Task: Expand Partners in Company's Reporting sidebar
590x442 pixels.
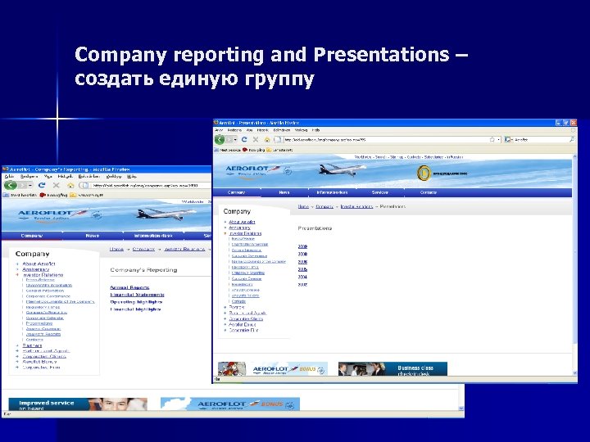Action: (x=17, y=345)
